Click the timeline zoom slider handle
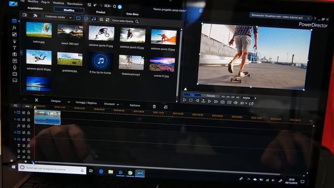This screenshot has width=334, height=188. pos(26,161)
